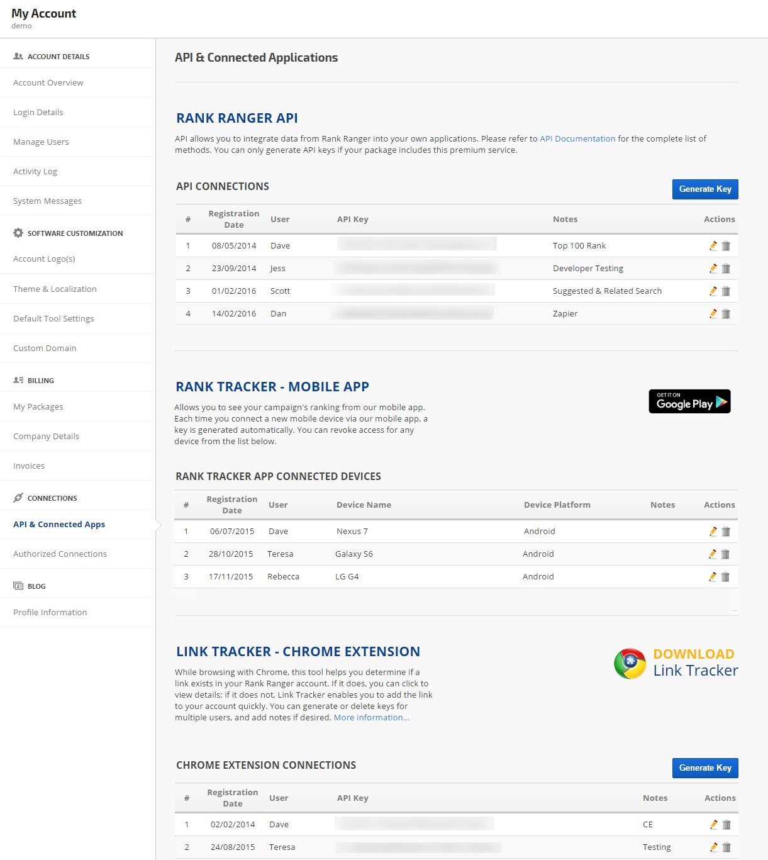Click the Chrome Link Tracker logo icon
Viewport: 768px width, 860px height.
point(630,664)
